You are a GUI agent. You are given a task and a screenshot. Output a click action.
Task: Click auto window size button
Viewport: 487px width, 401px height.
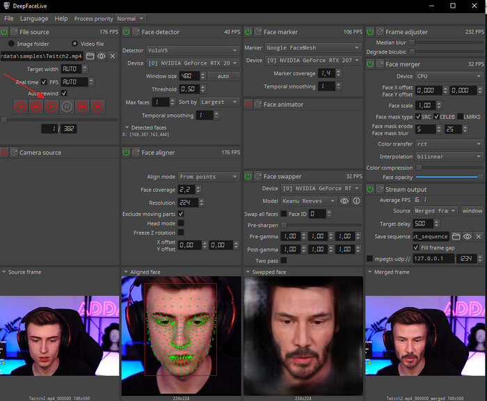tap(223, 76)
